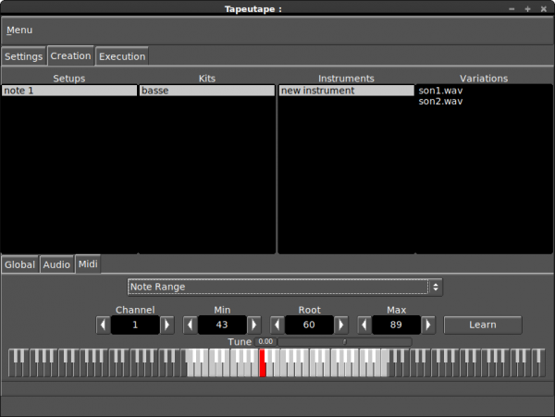Decrease the Min note value arrow
This screenshot has width=555, height=417.
pyautogui.click(x=190, y=325)
